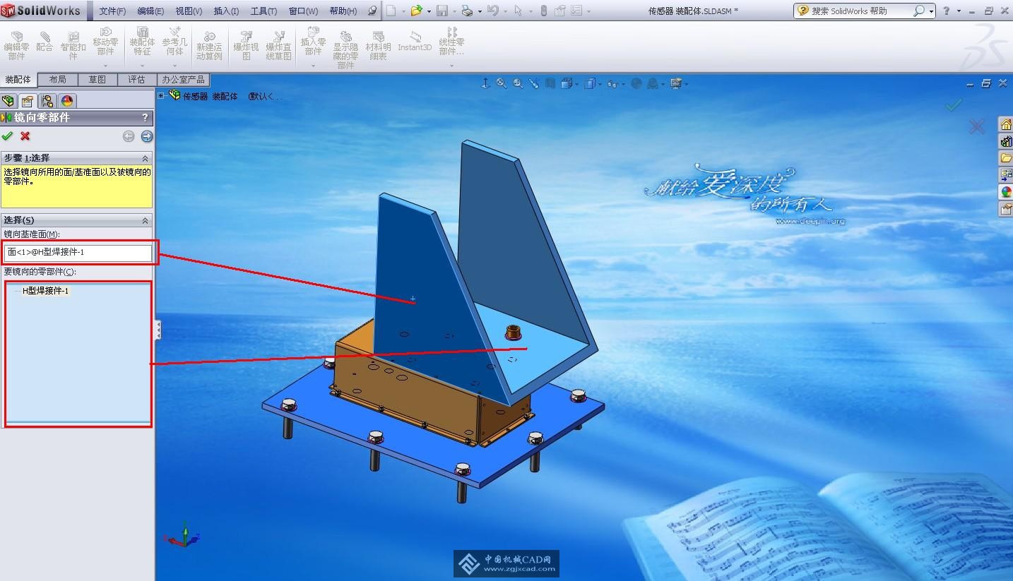Open the 移动零部件 dropdown arrow

(105, 66)
